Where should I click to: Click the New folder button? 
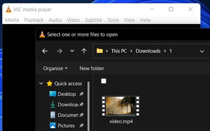tap(92, 68)
